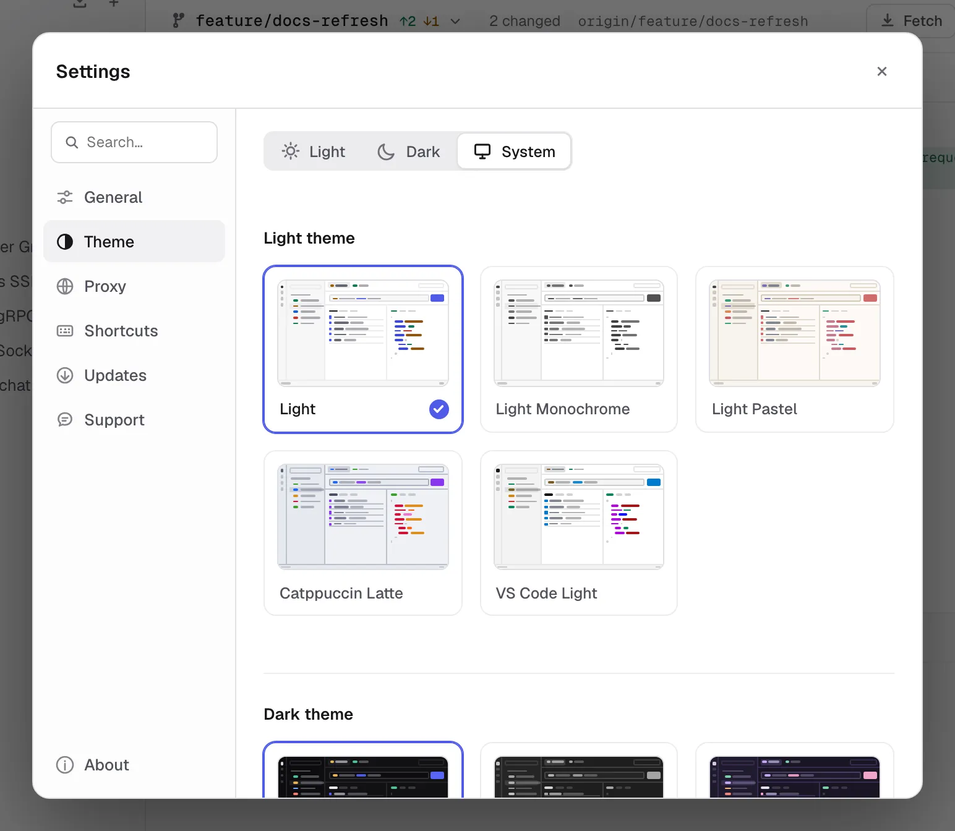The image size is (955, 831).
Task: Switch appearance mode to Light
Action: [314, 151]
